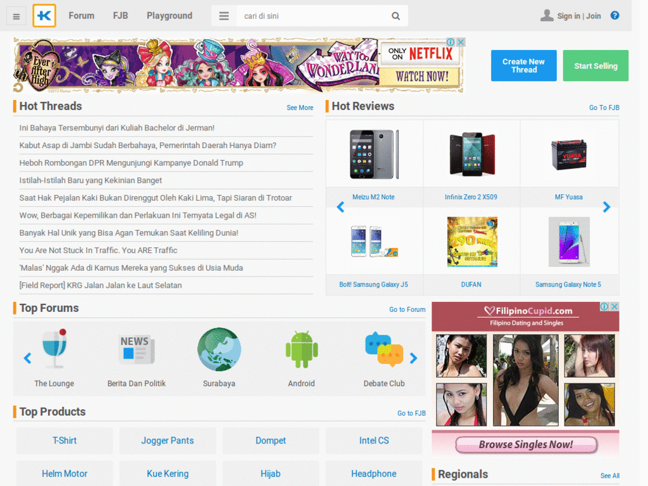Screen dimensions: 648x486
Task: Slide Top Forums carousel right
Action: (413, 358)
